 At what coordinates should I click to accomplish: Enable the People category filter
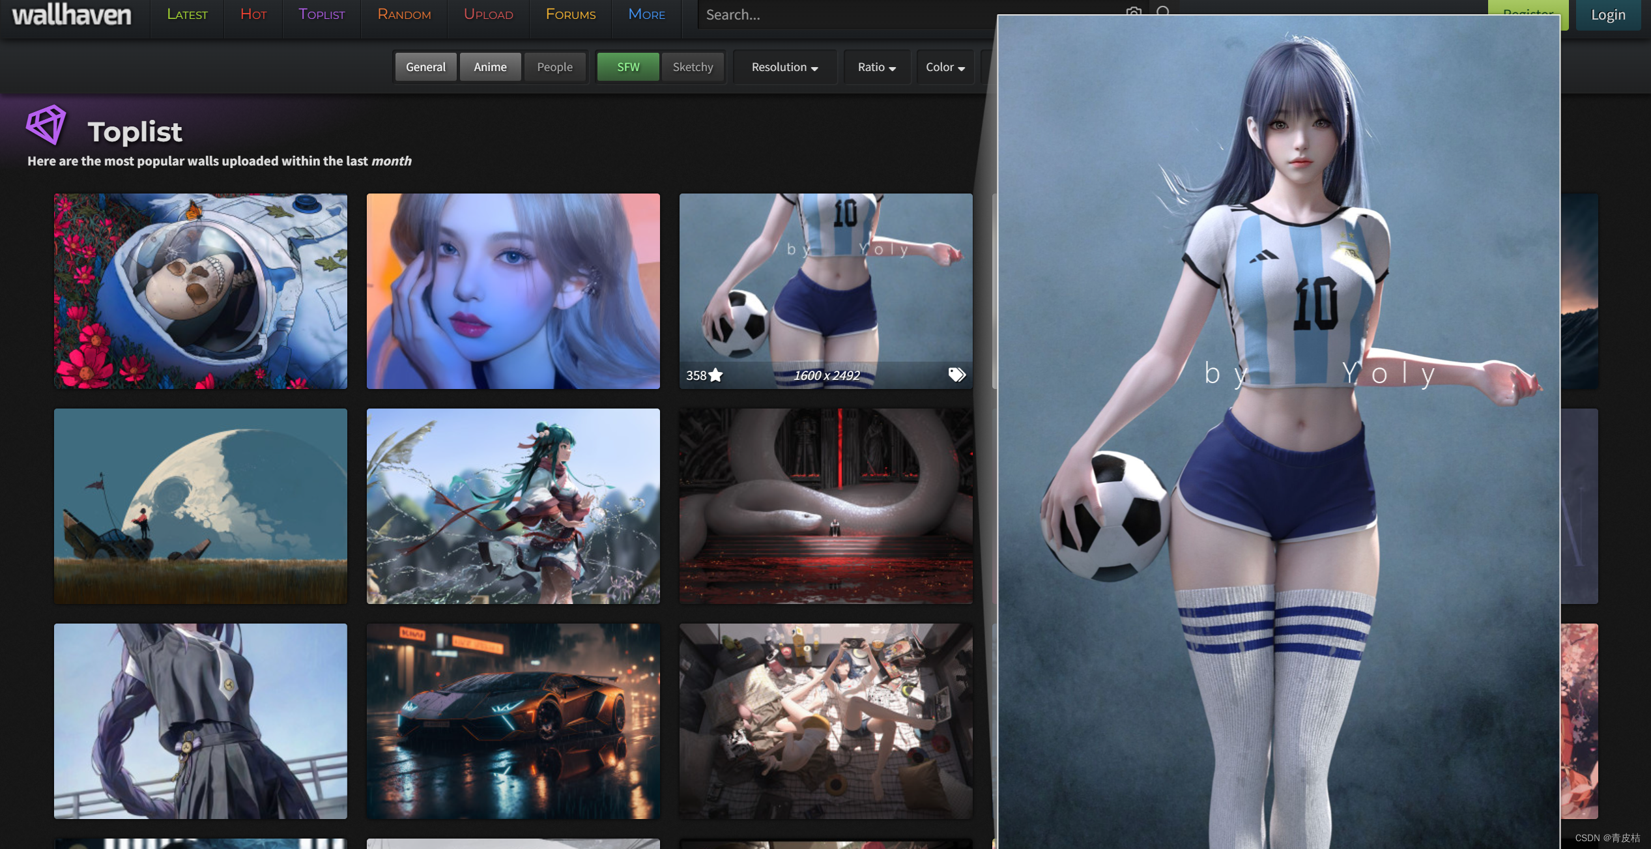(x=554, y=67)
